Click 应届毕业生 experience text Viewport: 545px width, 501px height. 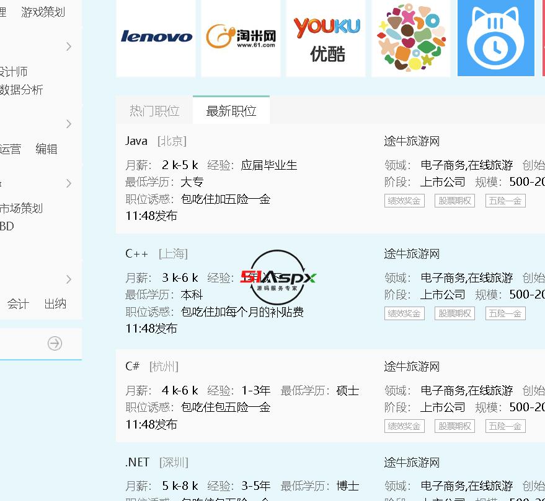[x=269, y=165]
